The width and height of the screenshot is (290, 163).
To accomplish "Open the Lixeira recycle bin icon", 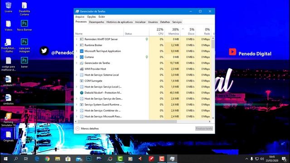I will [x=8, y=7].
